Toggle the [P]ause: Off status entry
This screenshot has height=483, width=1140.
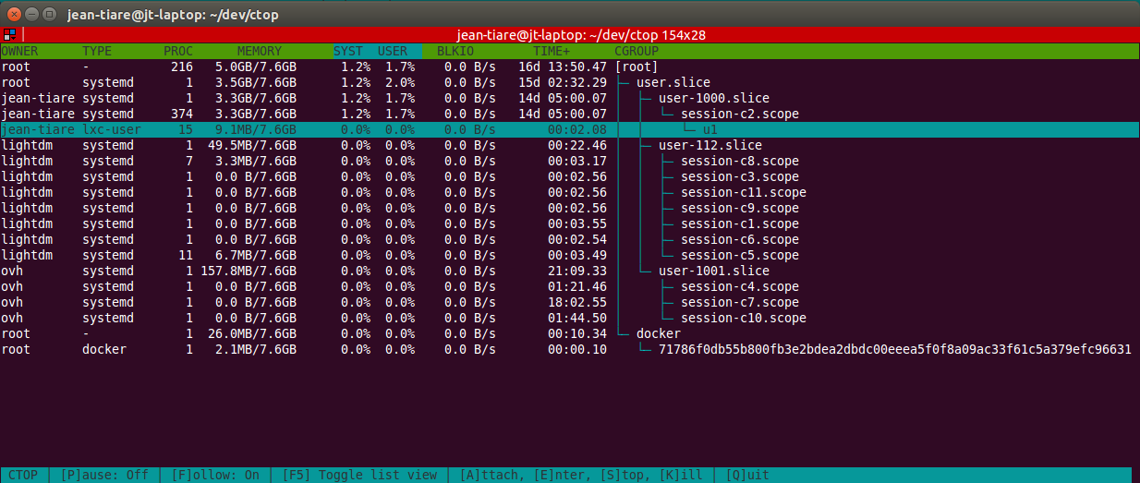point(104,475)
